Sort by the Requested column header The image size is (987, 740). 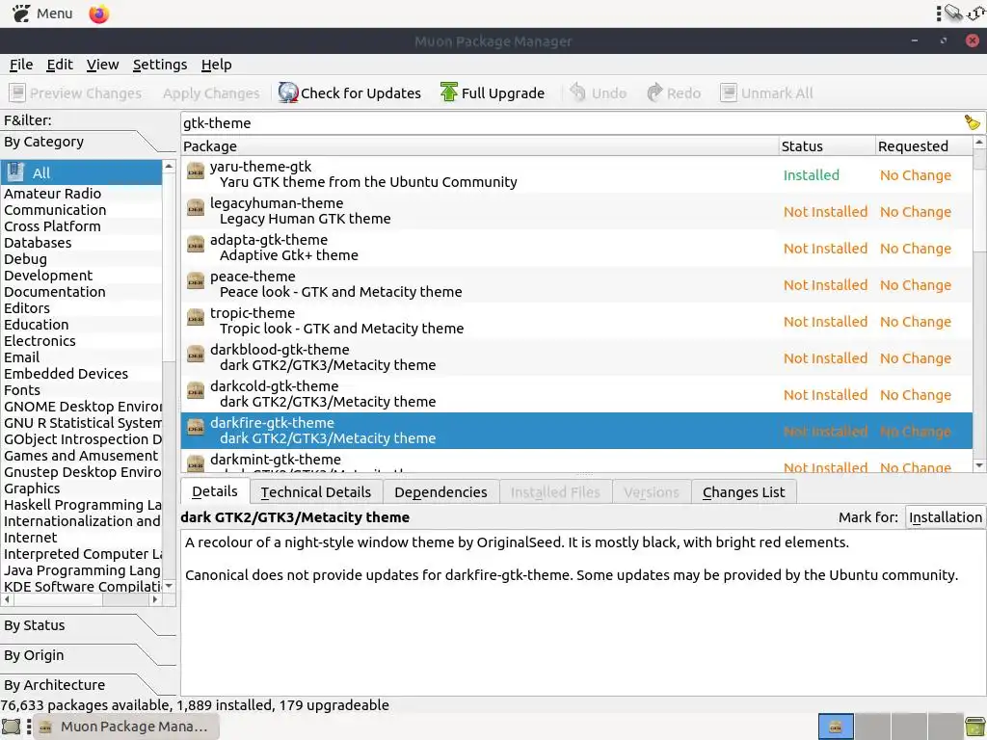[x=923, y=146]
